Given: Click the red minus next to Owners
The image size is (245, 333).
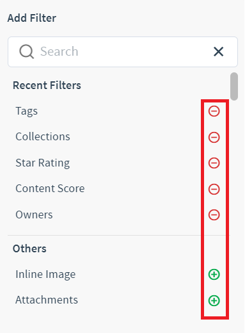Looking at the screenshot, I should (214, 215).
